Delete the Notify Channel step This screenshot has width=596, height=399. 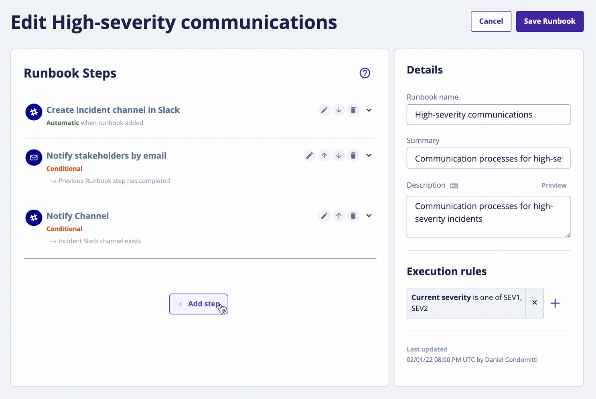(x=353, y=216)
